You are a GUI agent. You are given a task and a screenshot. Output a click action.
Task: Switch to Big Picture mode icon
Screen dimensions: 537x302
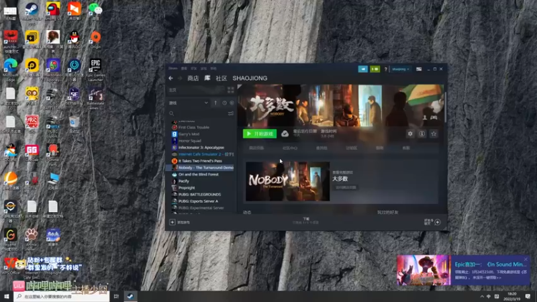tap(418, 69)
